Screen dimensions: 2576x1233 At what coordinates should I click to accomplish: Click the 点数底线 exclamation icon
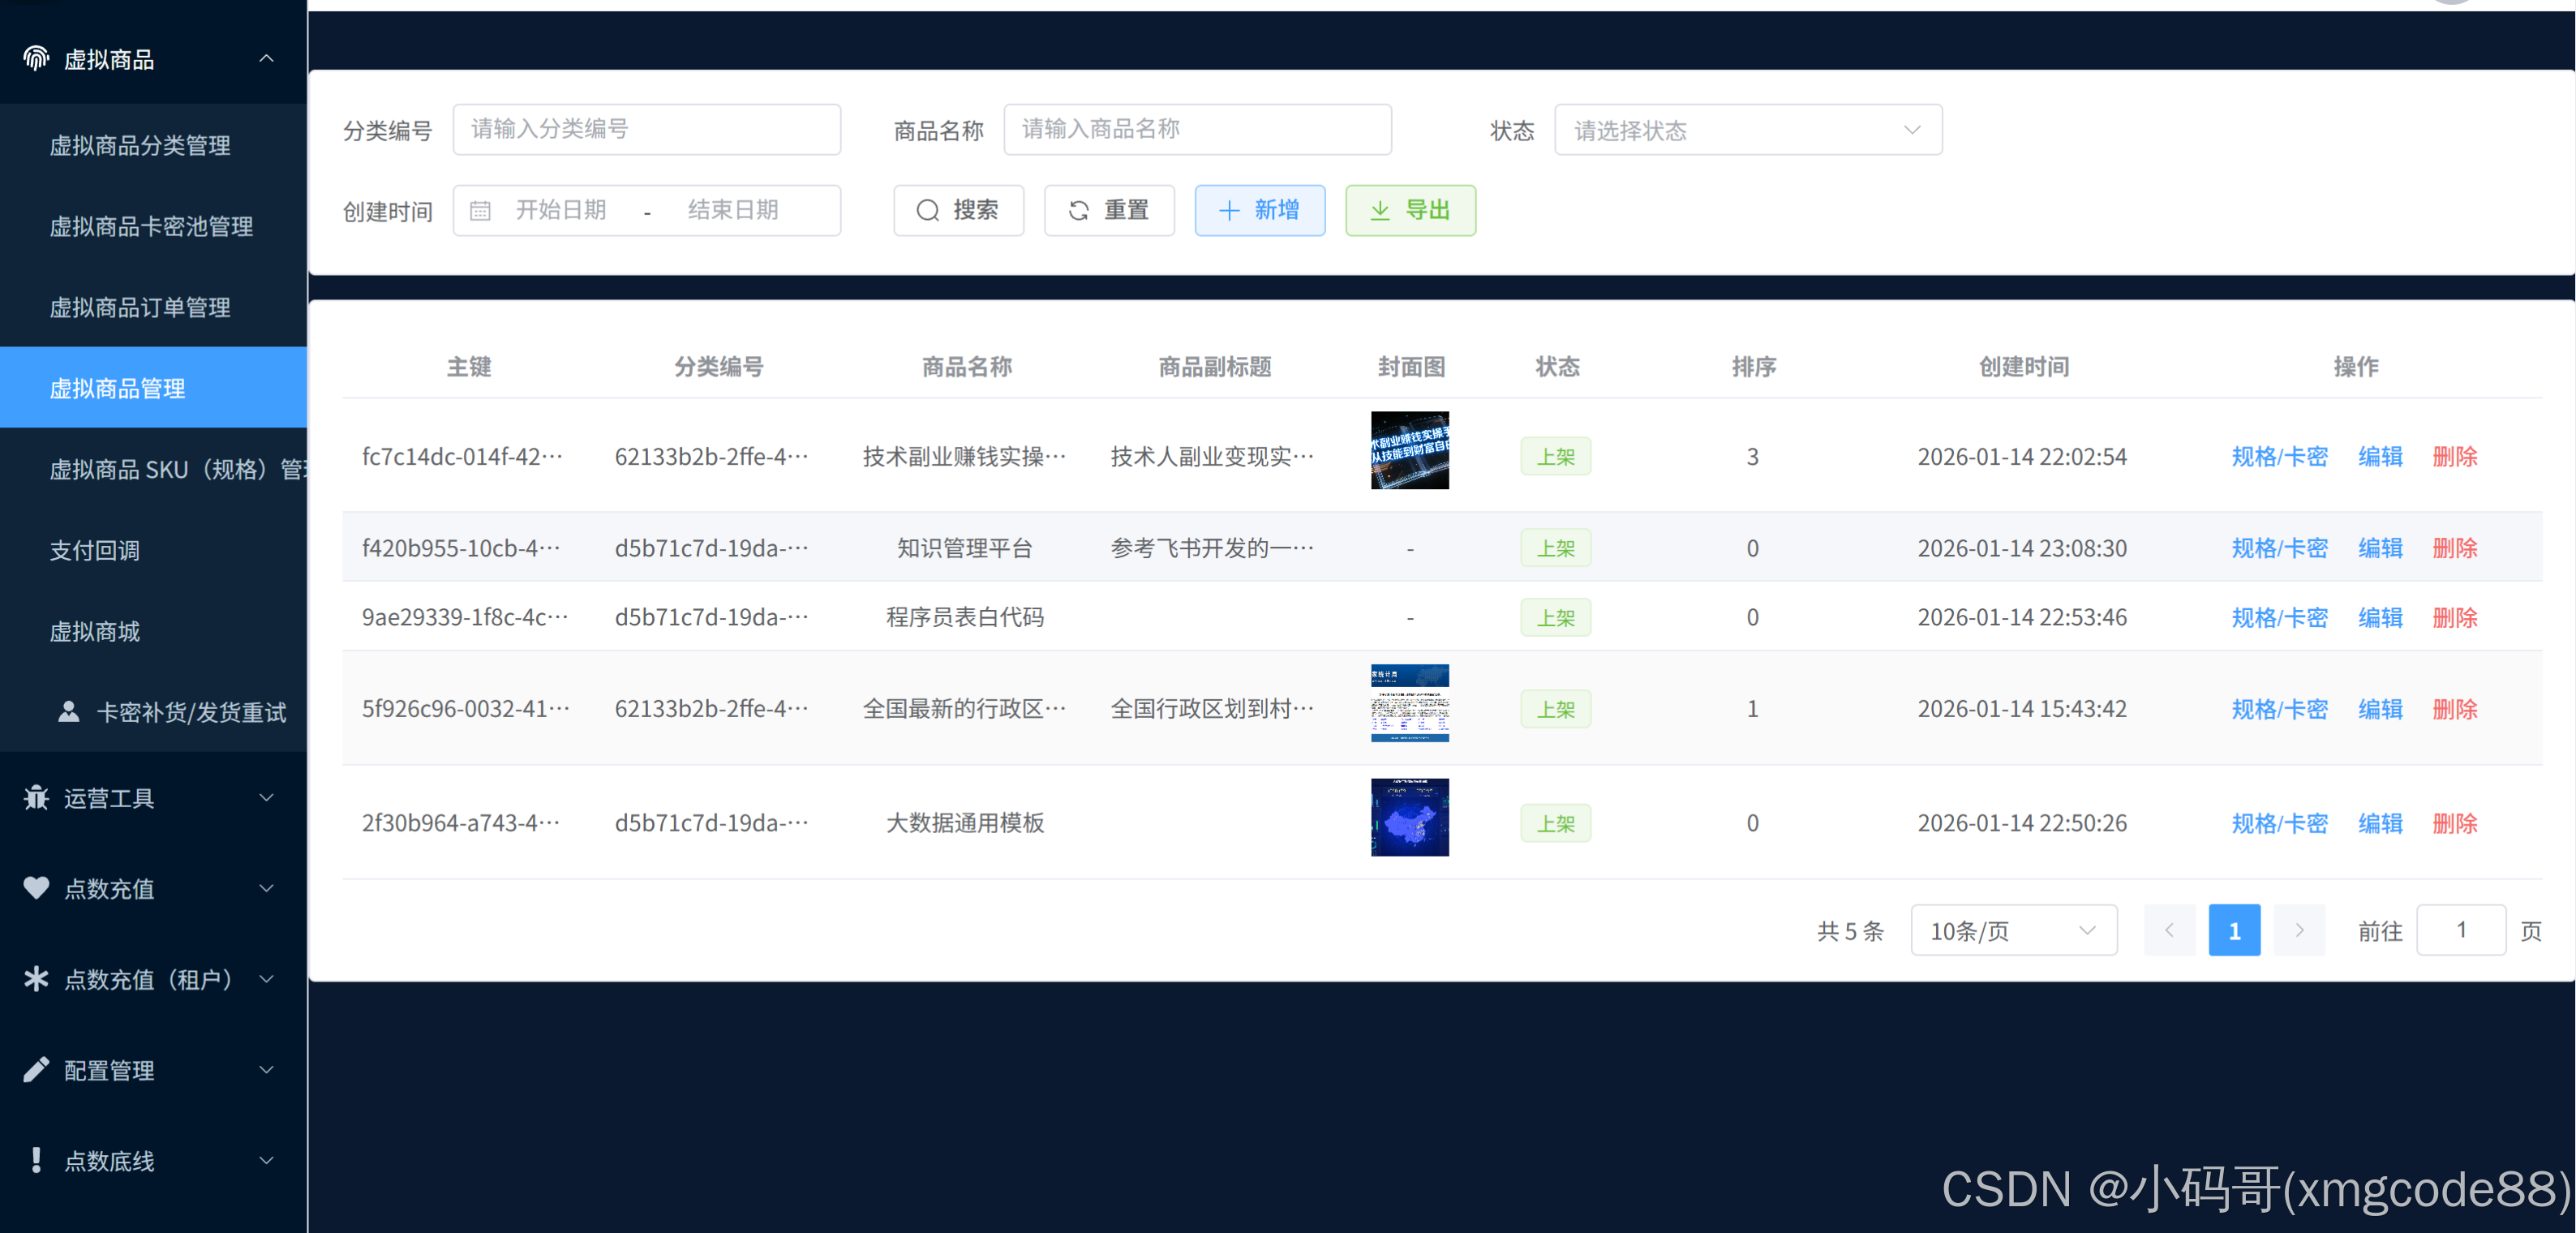[36, 1160]
